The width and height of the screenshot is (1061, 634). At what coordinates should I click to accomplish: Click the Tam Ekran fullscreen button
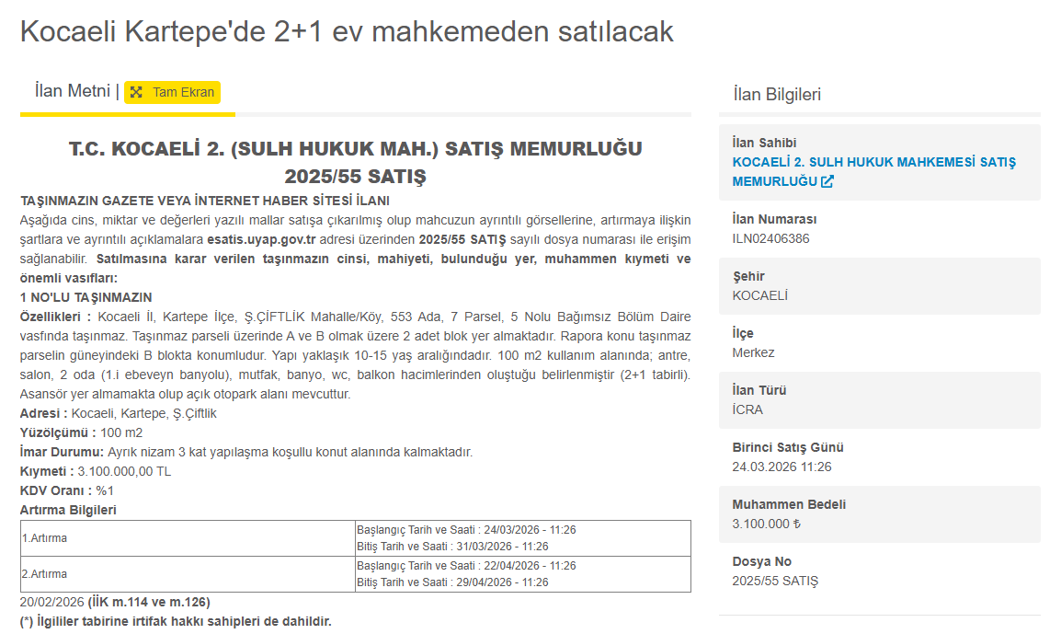pyautogui.click(x=172, y=92)
